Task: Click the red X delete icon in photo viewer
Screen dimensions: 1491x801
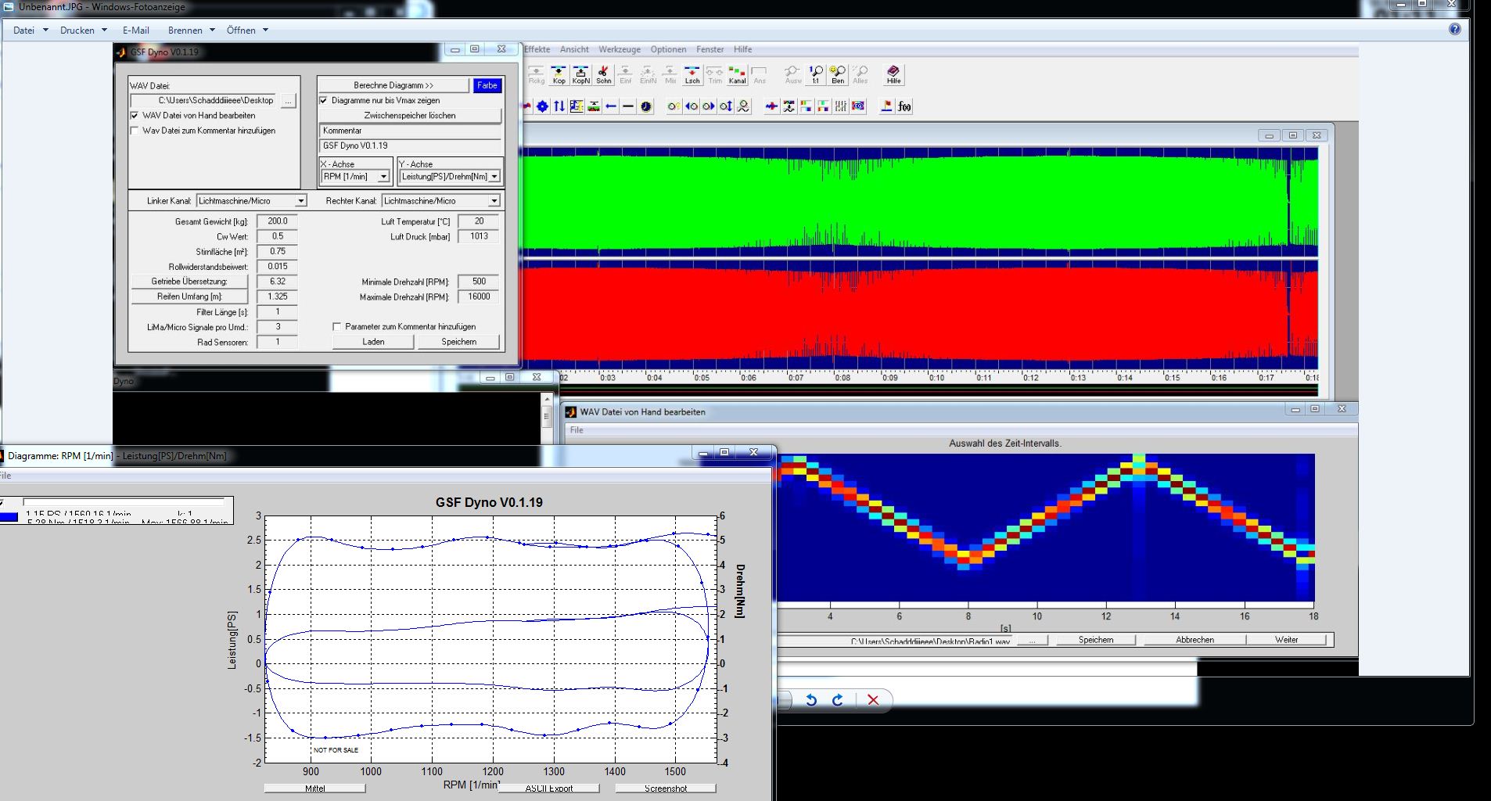Action: 873,700
